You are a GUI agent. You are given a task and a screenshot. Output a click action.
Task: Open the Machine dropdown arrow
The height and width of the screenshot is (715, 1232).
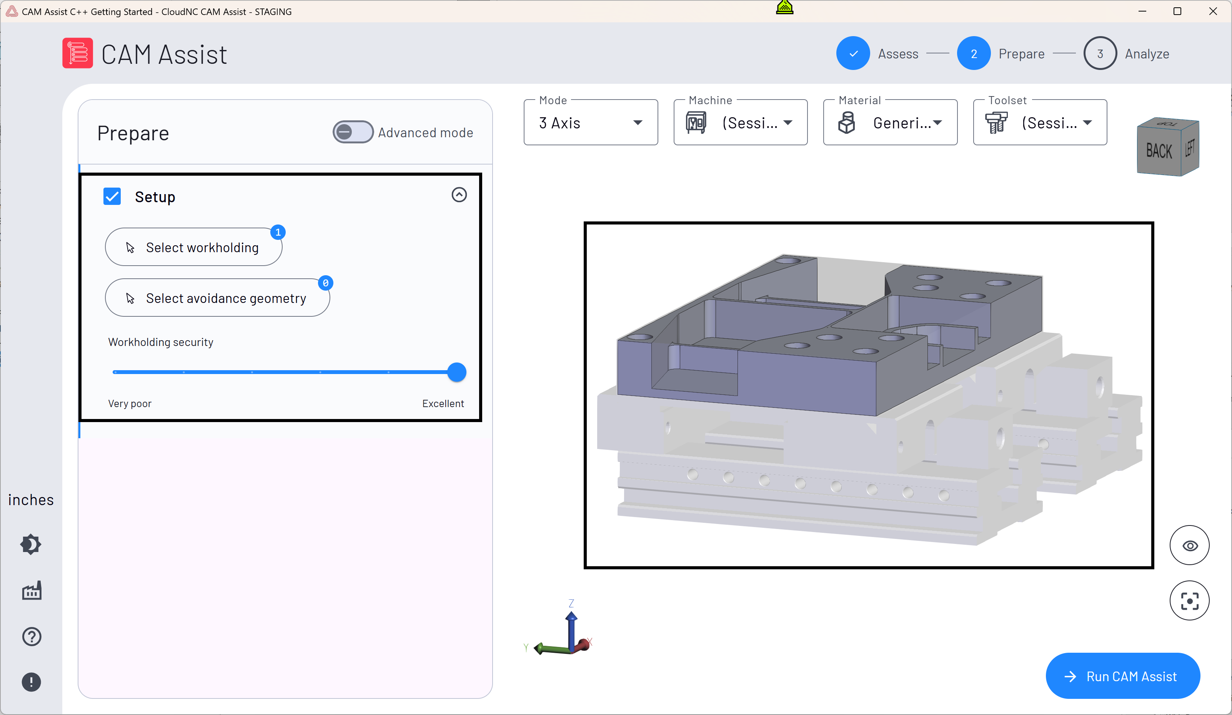point(788,123)
